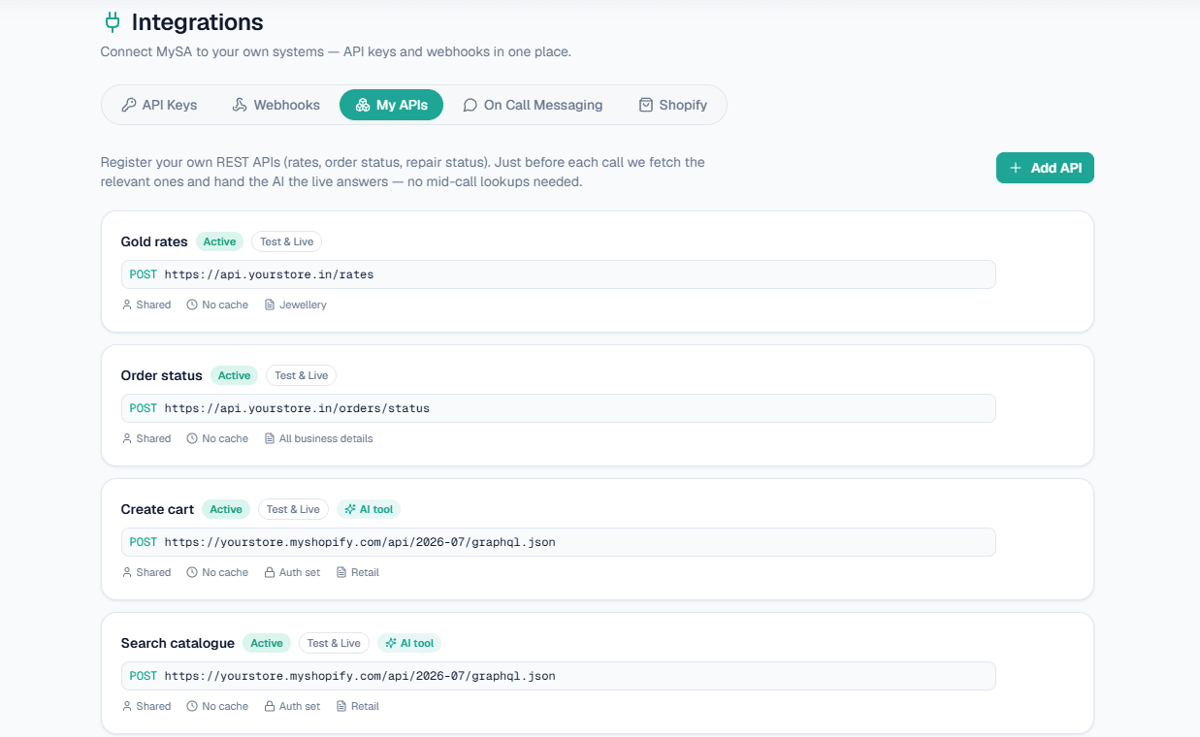Click the sparkle icon in Create cart AI tool badge
The height and width of the screenshot is (737, 1200).
point(350,509)
